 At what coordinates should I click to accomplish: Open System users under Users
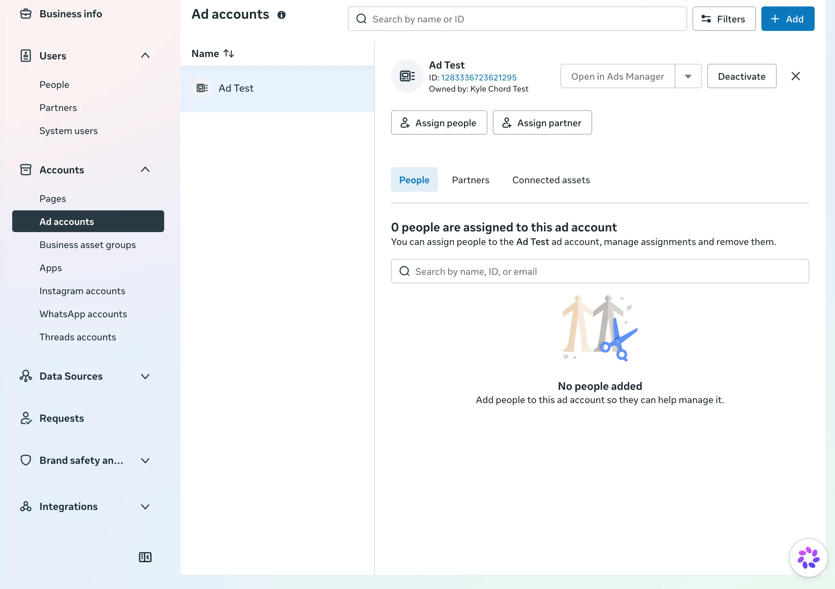tap(69, 131)
